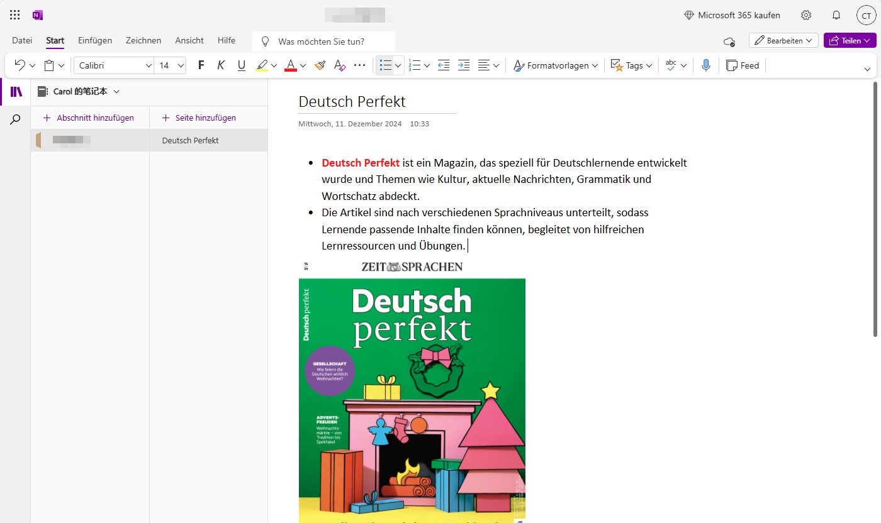Screen dimensions: 881x523
Task: Click the Undo arrow icon
Action: pyautogui.click(x=20, y=65)
